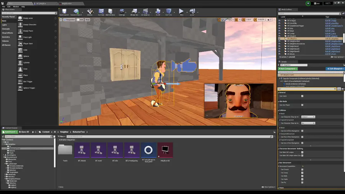
Task: Switch to the Lights category
Action: coord(4,25)
